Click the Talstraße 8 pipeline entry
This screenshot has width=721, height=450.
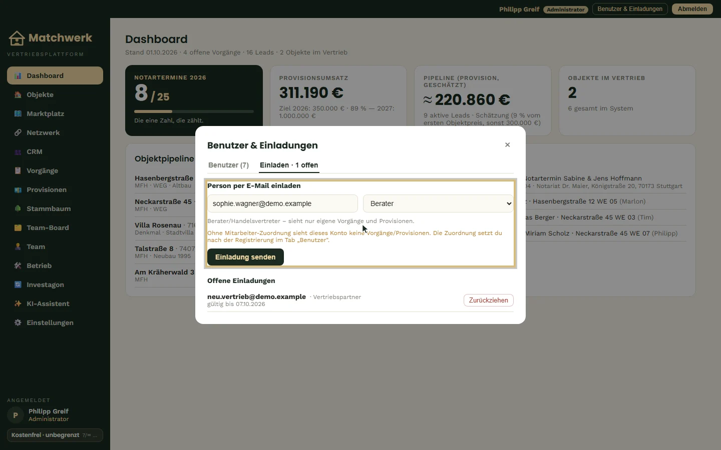click(x=165, y=252)
